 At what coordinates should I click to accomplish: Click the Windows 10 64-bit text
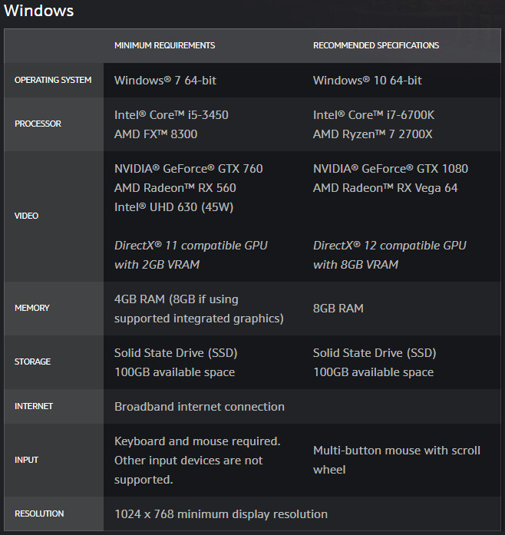[368, 81]
